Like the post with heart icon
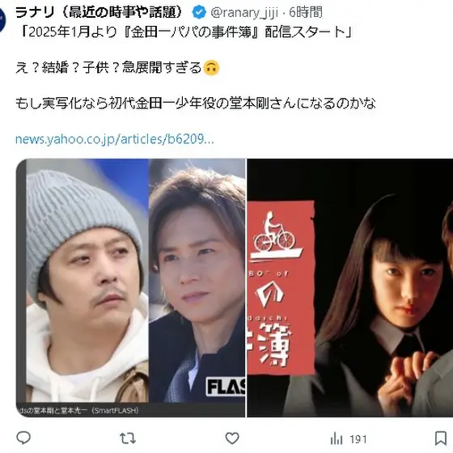Image resolution: width=453 pixels, height=453 pixels. coord(232,438)
